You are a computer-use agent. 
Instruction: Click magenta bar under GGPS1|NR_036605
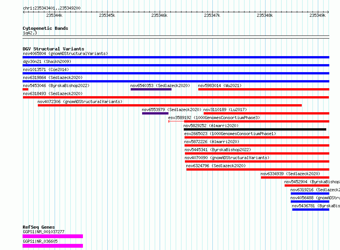click(53, 246)
